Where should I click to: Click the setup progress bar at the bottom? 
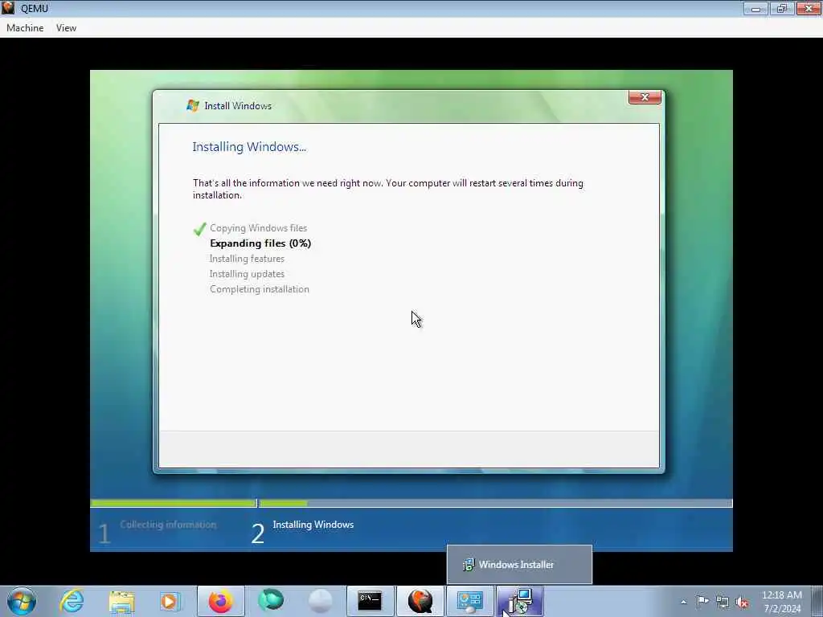411,503
